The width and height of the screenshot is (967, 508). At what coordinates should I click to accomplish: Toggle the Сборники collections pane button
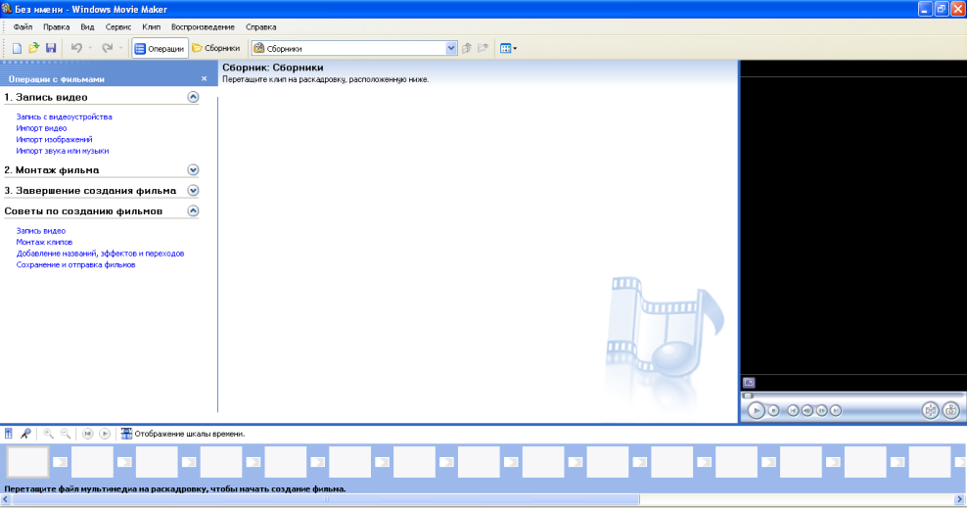coord(216,48)
